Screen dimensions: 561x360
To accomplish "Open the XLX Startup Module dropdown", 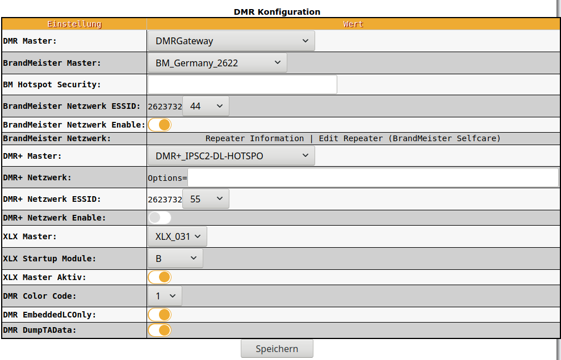I will click(x=175, y=258).
